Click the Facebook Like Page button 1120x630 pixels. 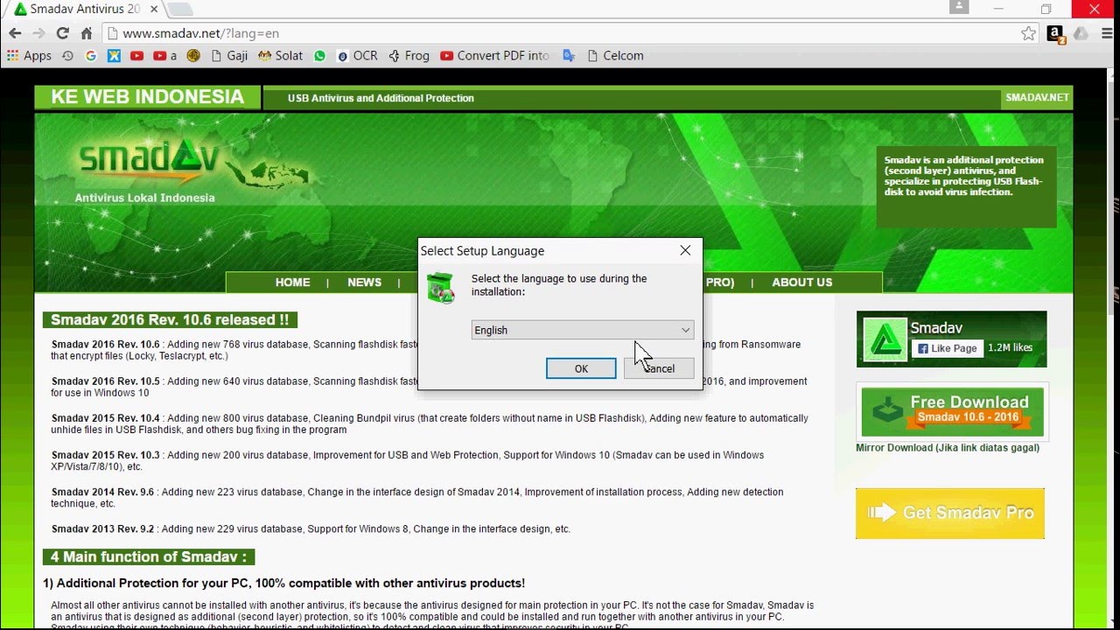pos(948,348)
